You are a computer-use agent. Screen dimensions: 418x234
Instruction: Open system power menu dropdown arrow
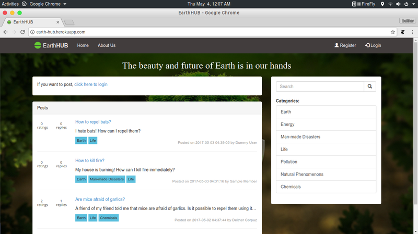[413, 4]
